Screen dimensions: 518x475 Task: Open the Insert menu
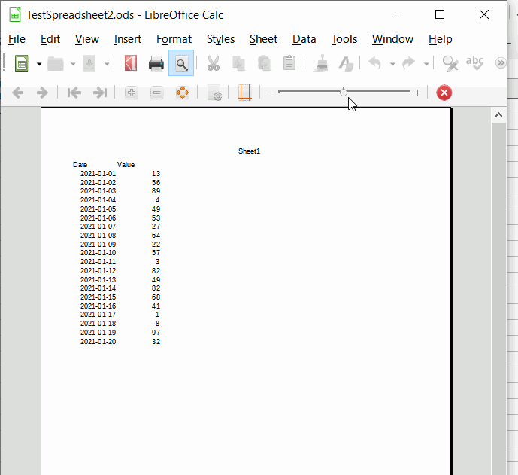[128, 39]
